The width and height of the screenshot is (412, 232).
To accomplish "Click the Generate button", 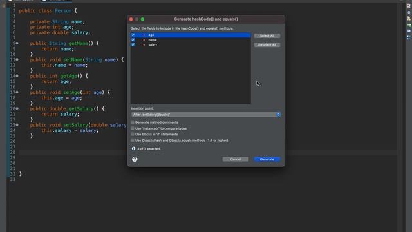I will (267, 159).
